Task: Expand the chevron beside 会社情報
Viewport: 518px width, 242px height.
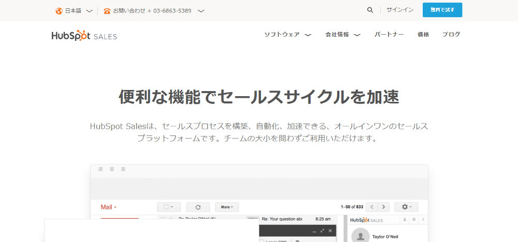Action: coord(357,35)
